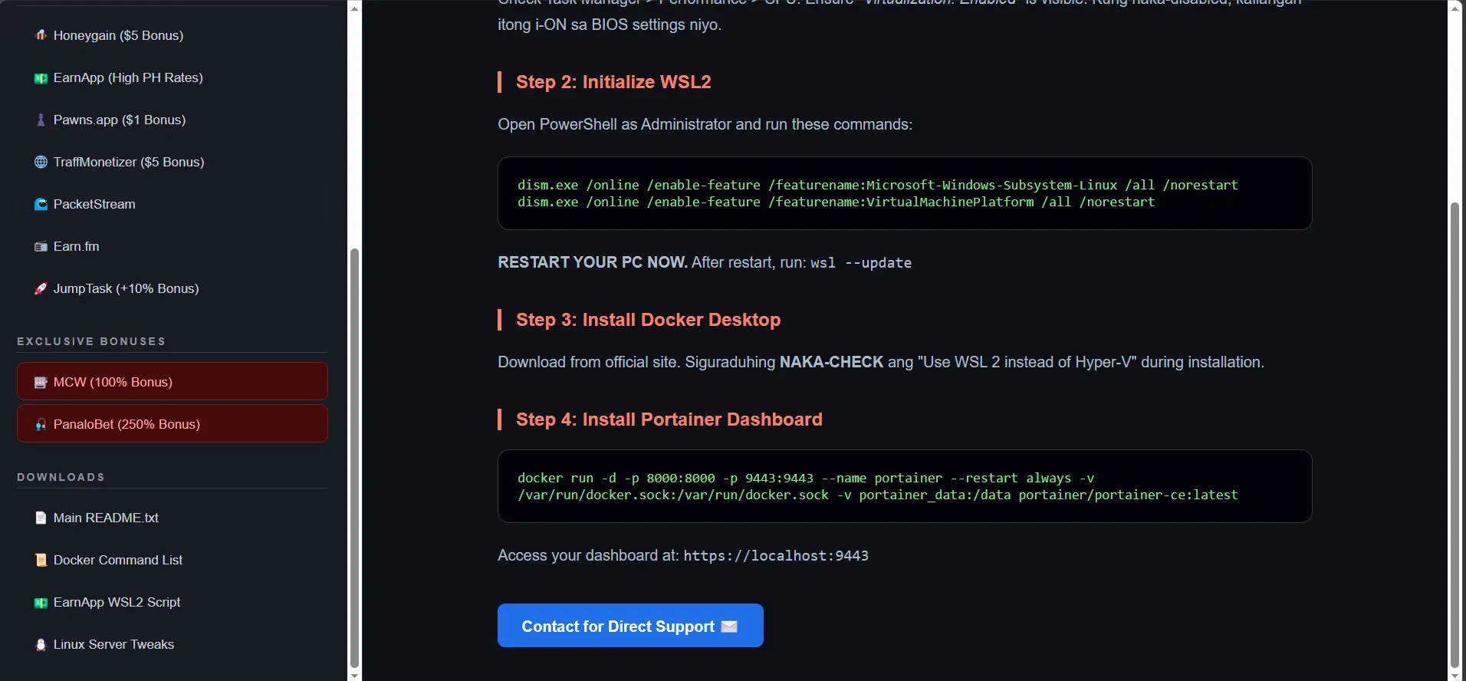Download EarnApp WSL2 Script
The width and height of the screenshot is (1466, 681).
coord(173,602)
